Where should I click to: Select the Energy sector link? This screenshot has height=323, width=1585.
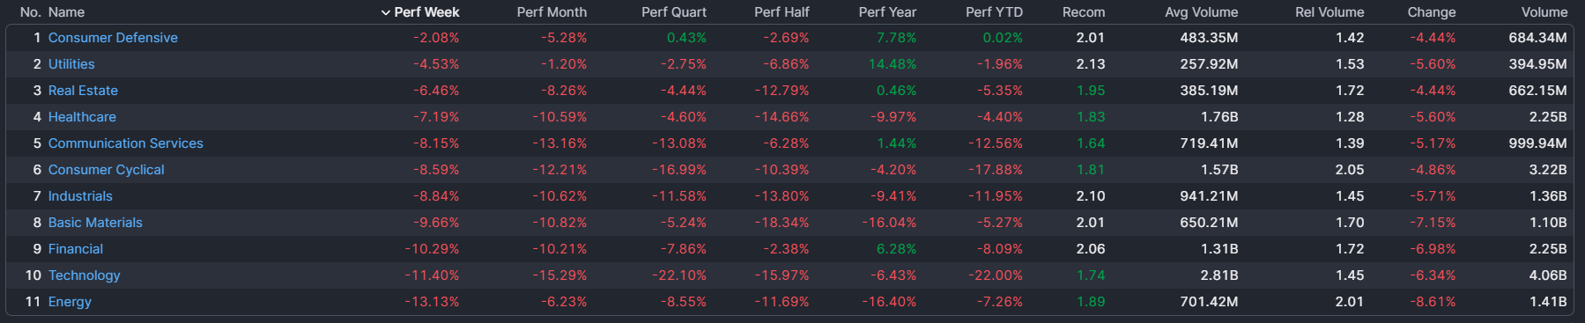tap(70, 302)
